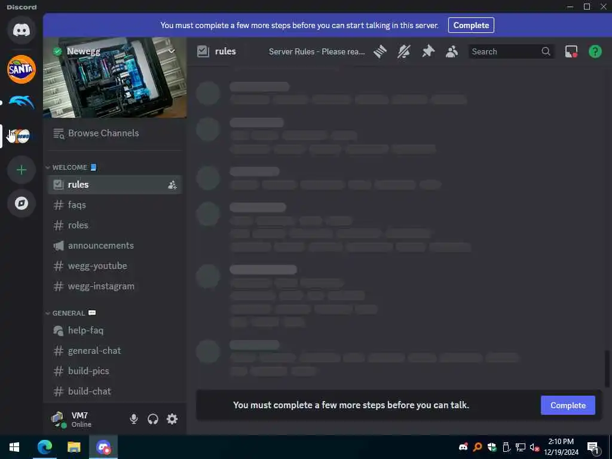Click the Discord system tray icon
This screenshot has height=459, width=612.
coord(463,447)
